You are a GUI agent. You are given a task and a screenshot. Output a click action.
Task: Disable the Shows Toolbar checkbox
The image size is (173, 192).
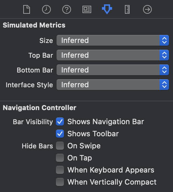coord(60,134)
